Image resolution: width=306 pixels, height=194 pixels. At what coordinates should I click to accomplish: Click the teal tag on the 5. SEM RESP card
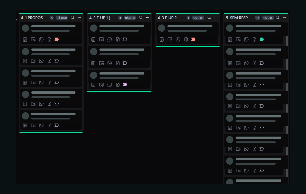point(262,39)
